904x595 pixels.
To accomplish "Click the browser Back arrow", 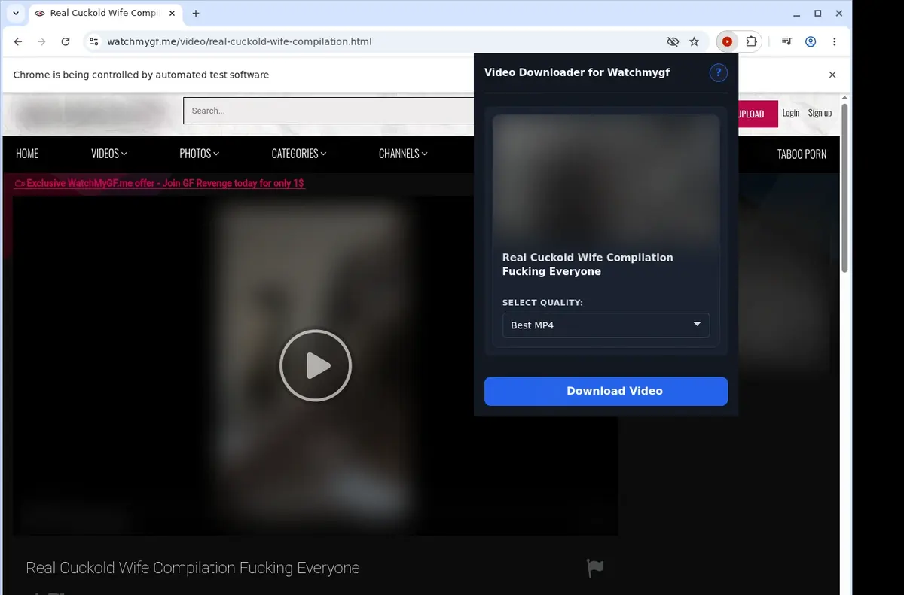I will pos(18,41).
